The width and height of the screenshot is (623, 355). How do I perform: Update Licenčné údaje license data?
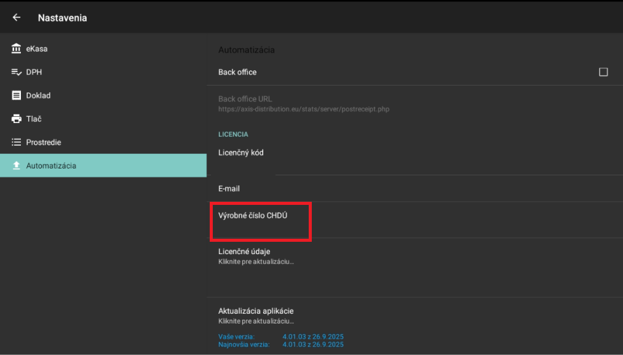tap(256, 256)
